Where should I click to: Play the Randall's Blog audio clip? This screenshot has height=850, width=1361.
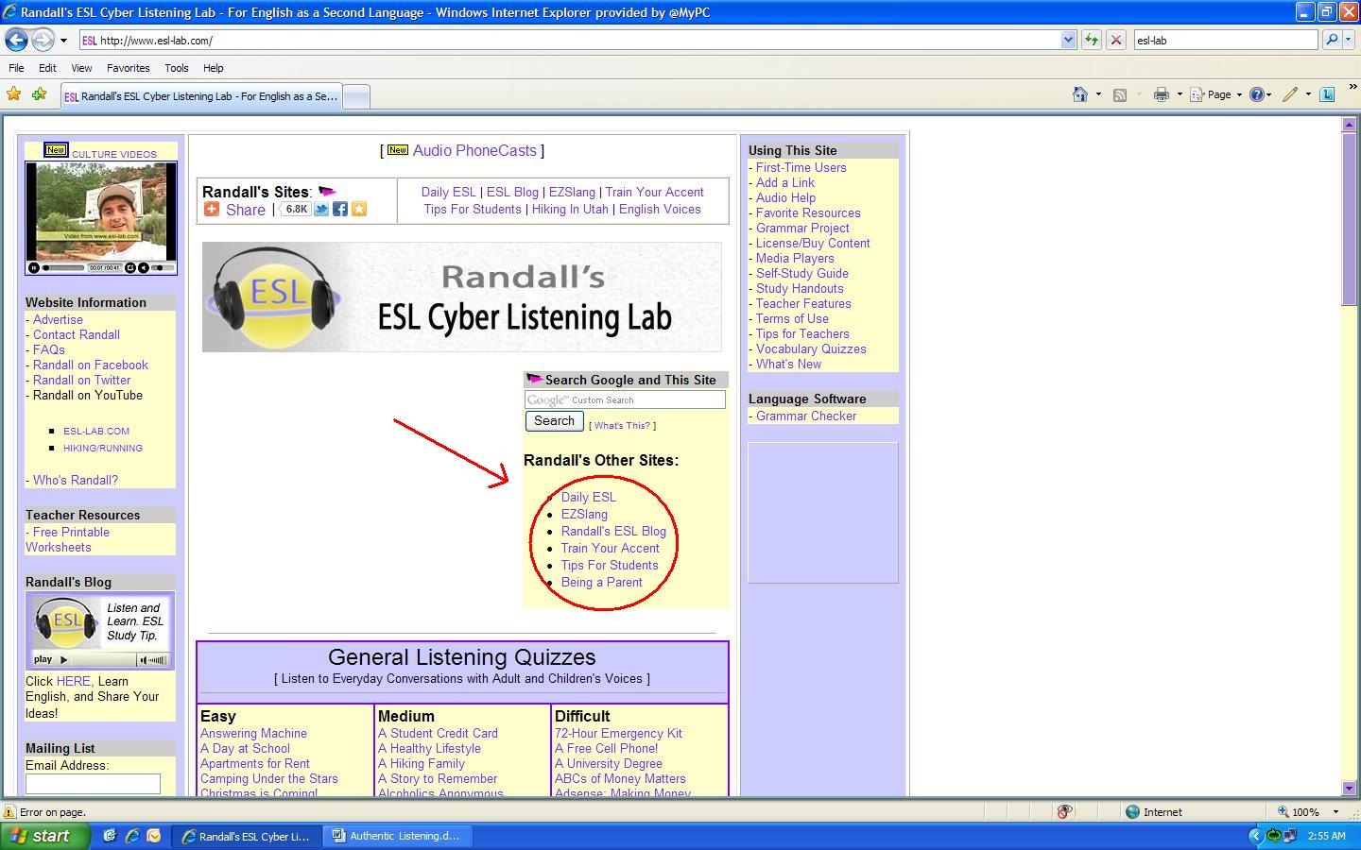[x=63, y=659]
